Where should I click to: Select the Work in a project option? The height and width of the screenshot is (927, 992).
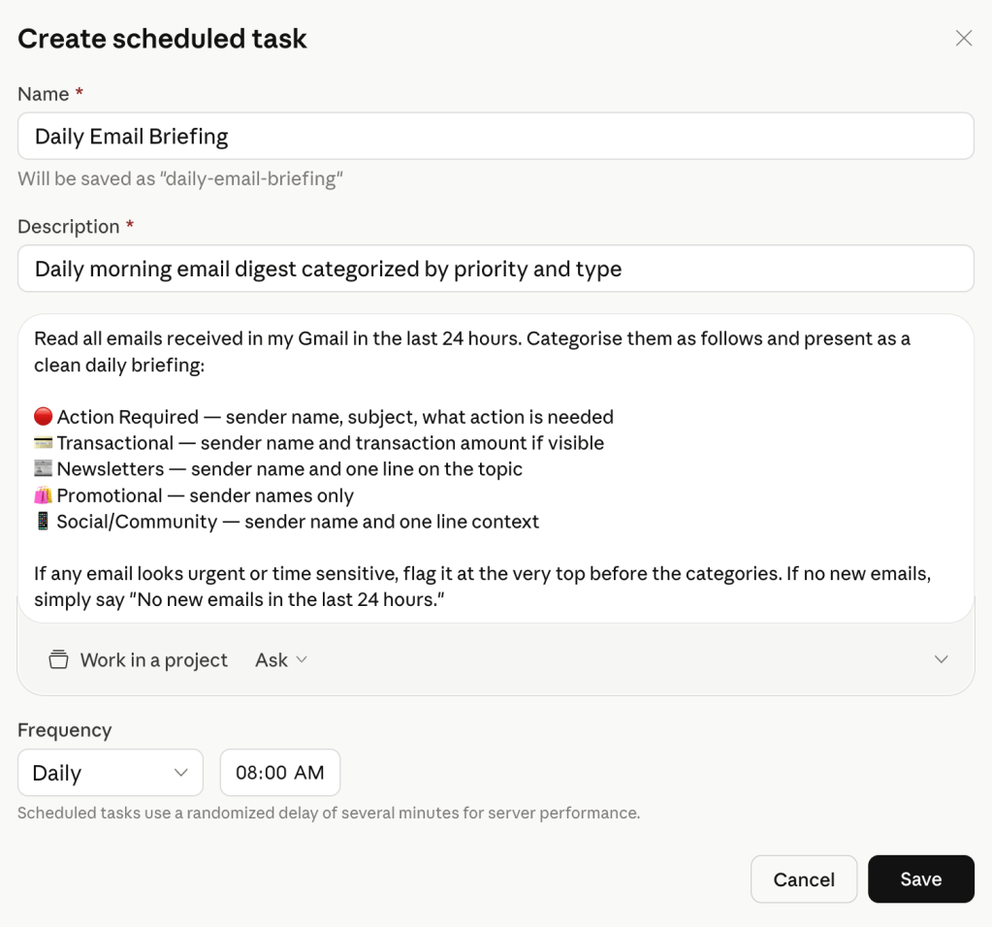pos(153,660)
